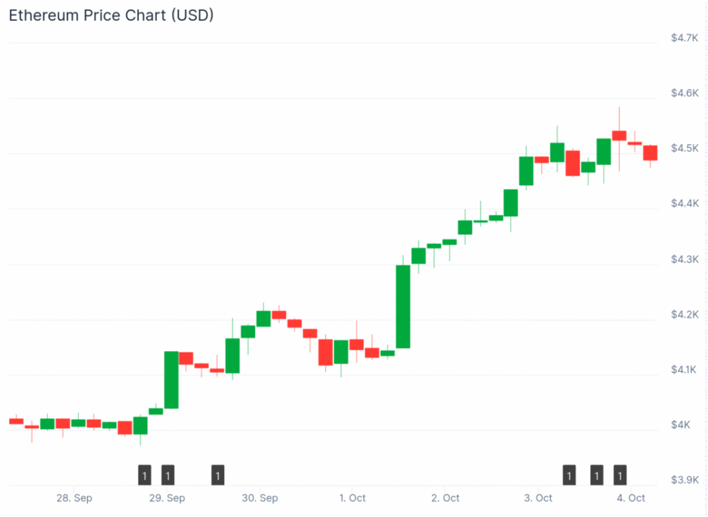708x517 pixels.
Task: Open the last event marker before 4. Oct
Action: (x=620, y=475)
